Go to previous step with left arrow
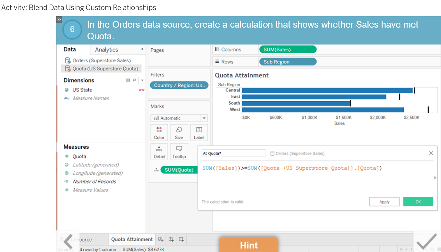 (x=68, y=242)
